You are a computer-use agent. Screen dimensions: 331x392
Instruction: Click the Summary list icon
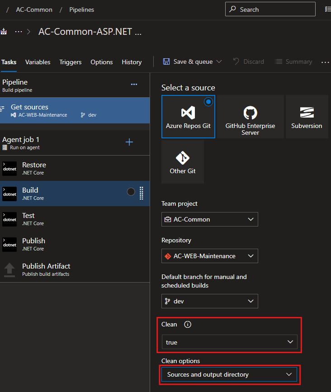tap(279, 61)
